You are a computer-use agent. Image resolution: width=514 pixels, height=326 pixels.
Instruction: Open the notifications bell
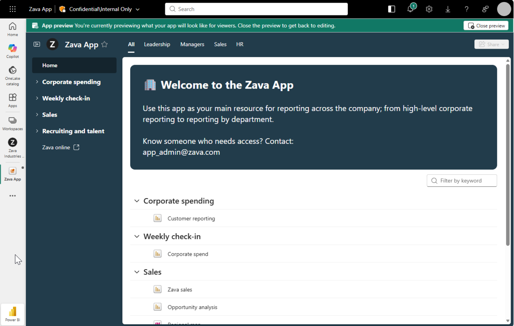(x=411, y=9)
